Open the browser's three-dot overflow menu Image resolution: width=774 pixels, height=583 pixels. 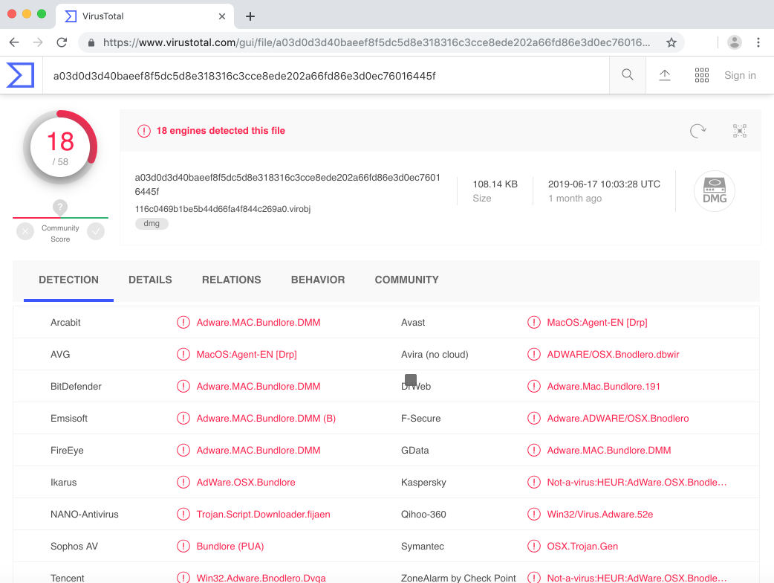tap(759, 42)
